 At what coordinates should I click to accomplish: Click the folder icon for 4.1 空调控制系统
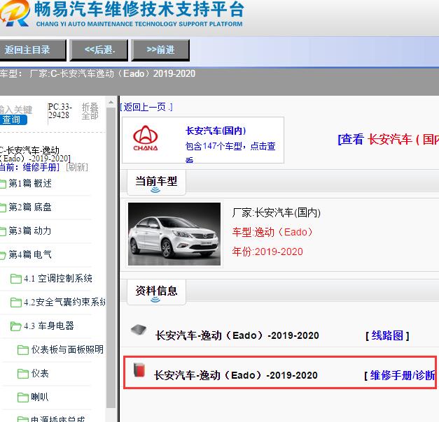[15, 279]
